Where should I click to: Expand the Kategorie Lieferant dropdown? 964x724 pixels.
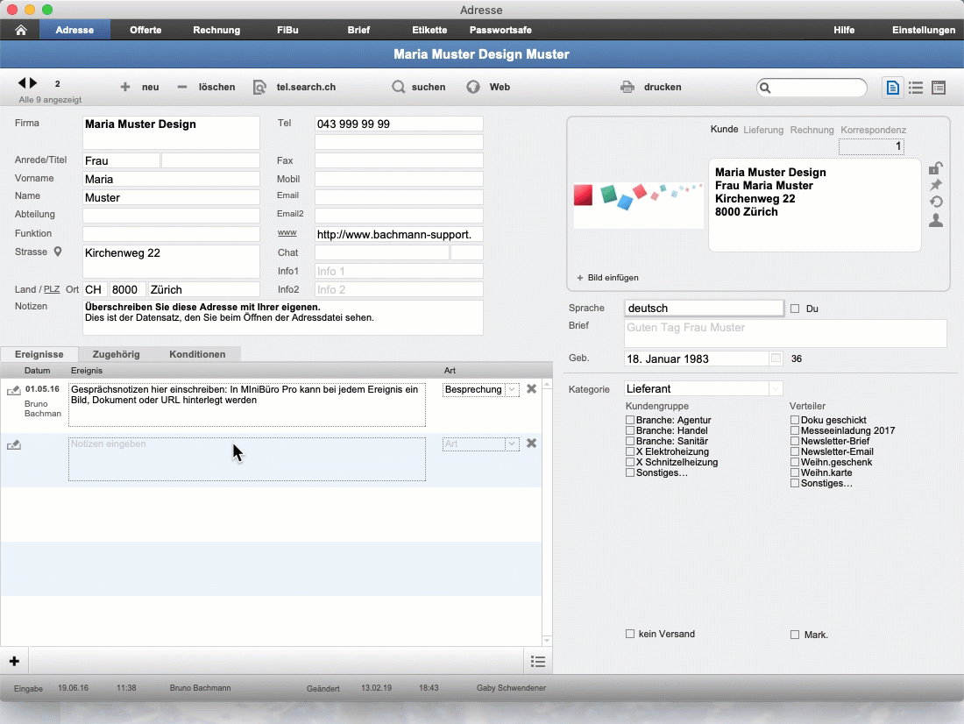click(776, 389)
